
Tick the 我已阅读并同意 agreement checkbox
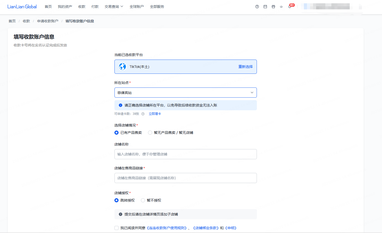point(116,228)
